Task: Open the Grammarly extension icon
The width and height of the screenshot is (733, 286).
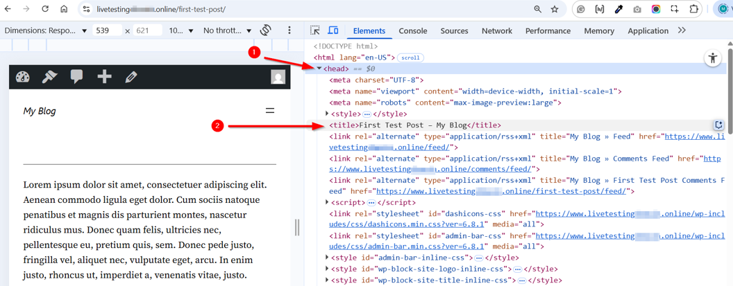Action: (x=581, y=9)
